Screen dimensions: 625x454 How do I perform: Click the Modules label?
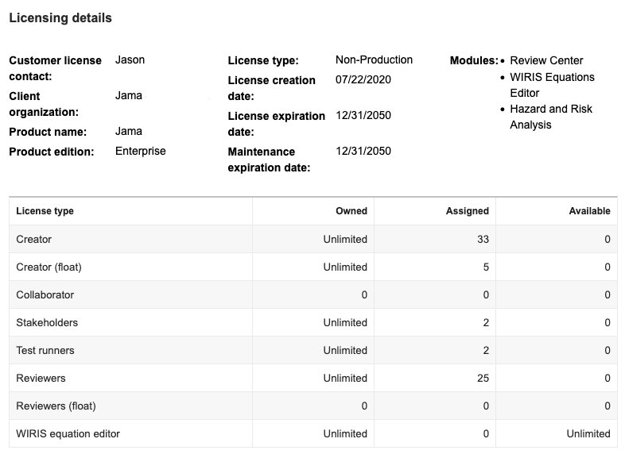tap(474, 60)
